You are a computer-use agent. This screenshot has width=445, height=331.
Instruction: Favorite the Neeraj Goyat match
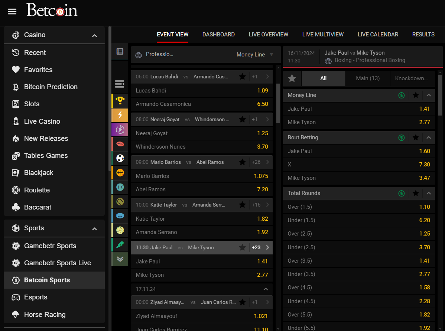242,120
